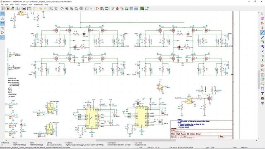Launch the Footprint Editor icon
Screen dimensions: 265x149
107,8
